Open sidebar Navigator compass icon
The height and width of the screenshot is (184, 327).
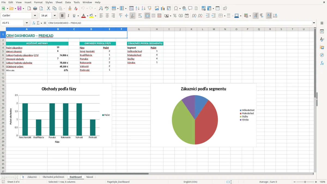(322, 55)
